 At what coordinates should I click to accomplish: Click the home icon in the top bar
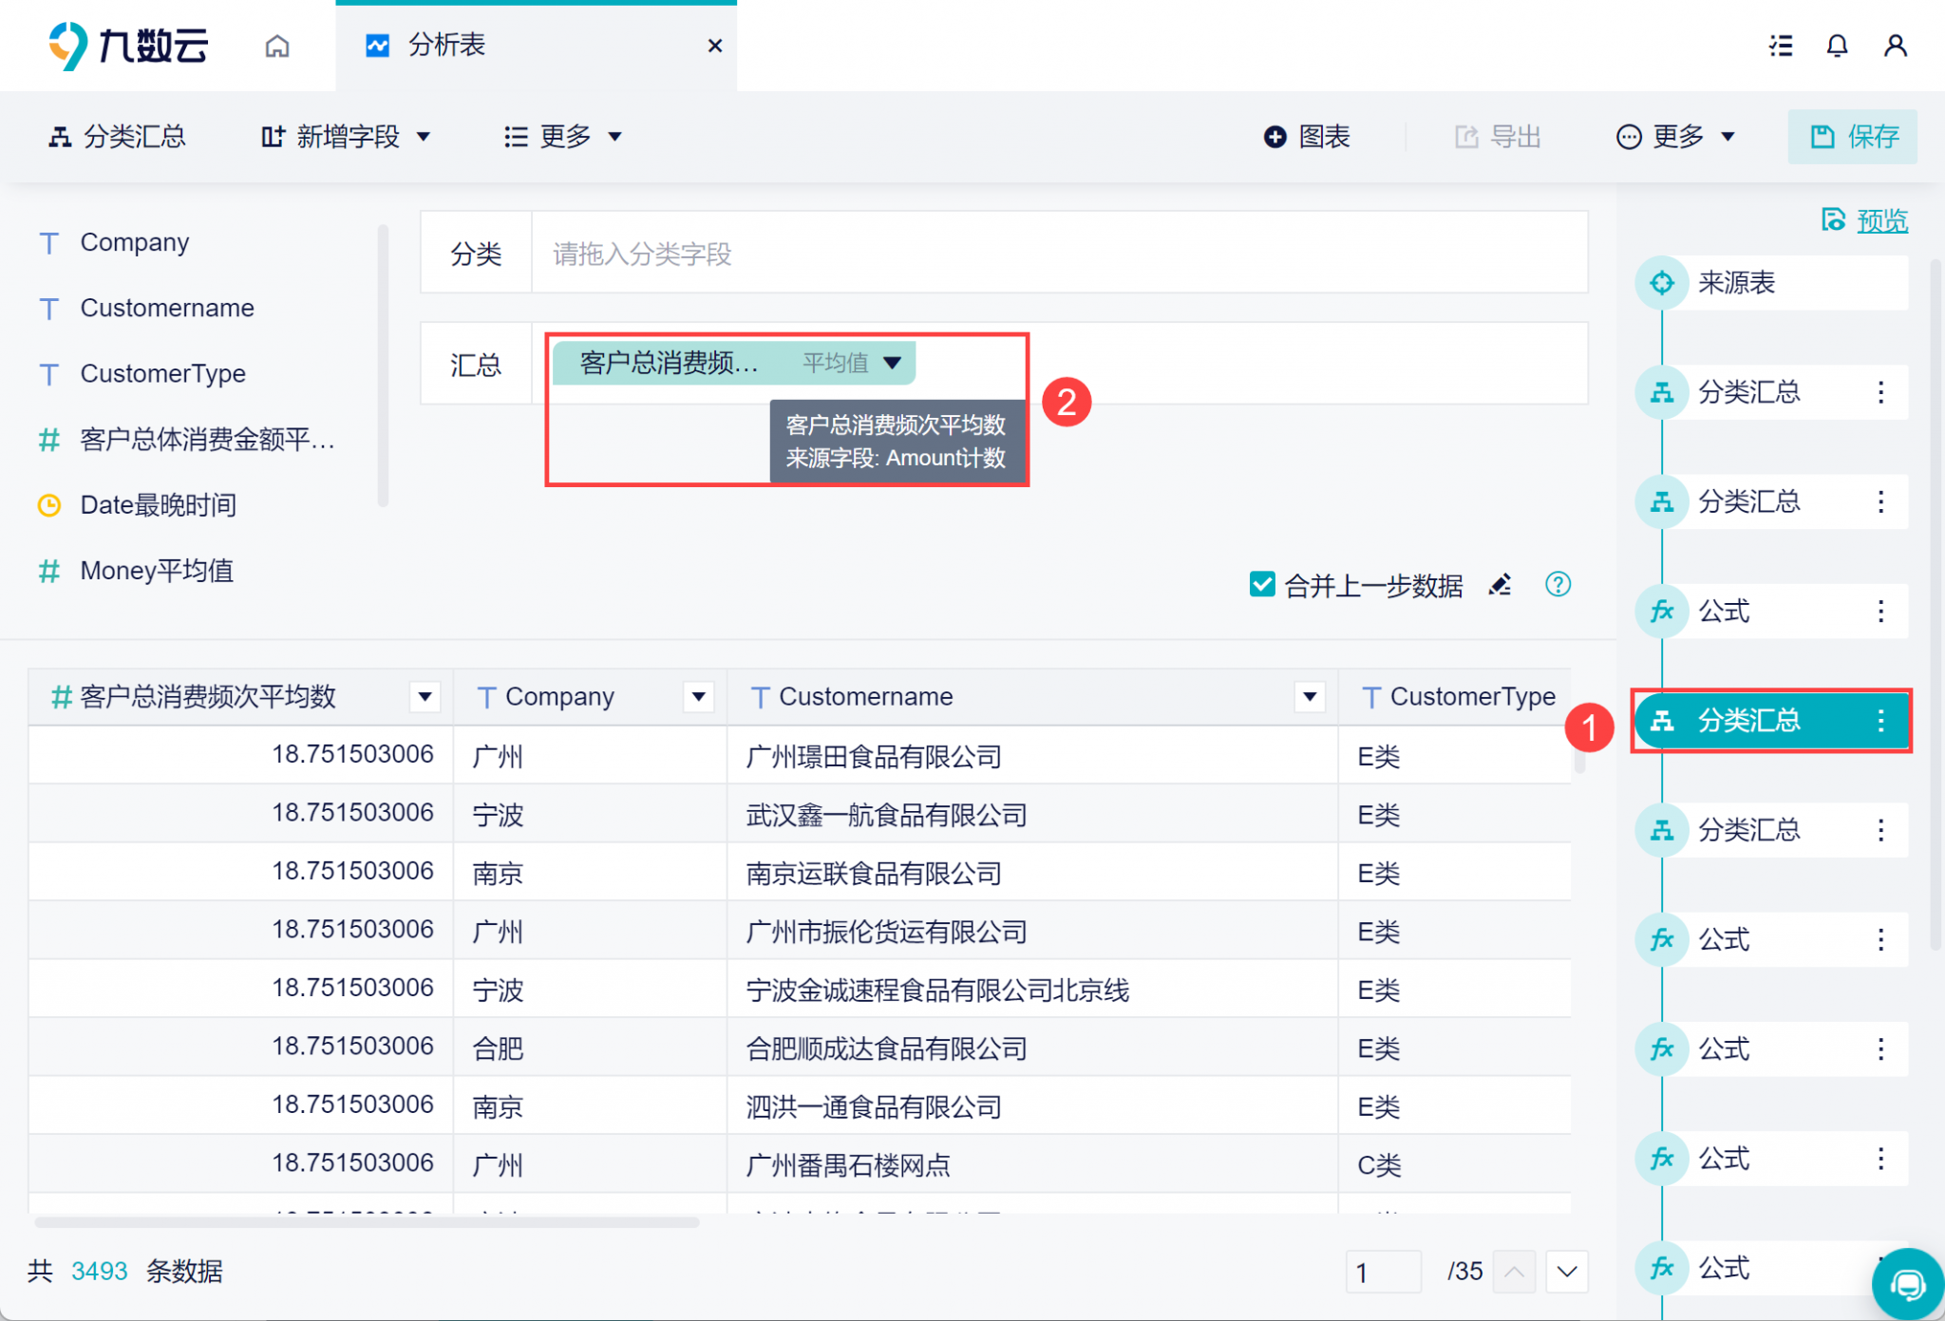[277, 46]
